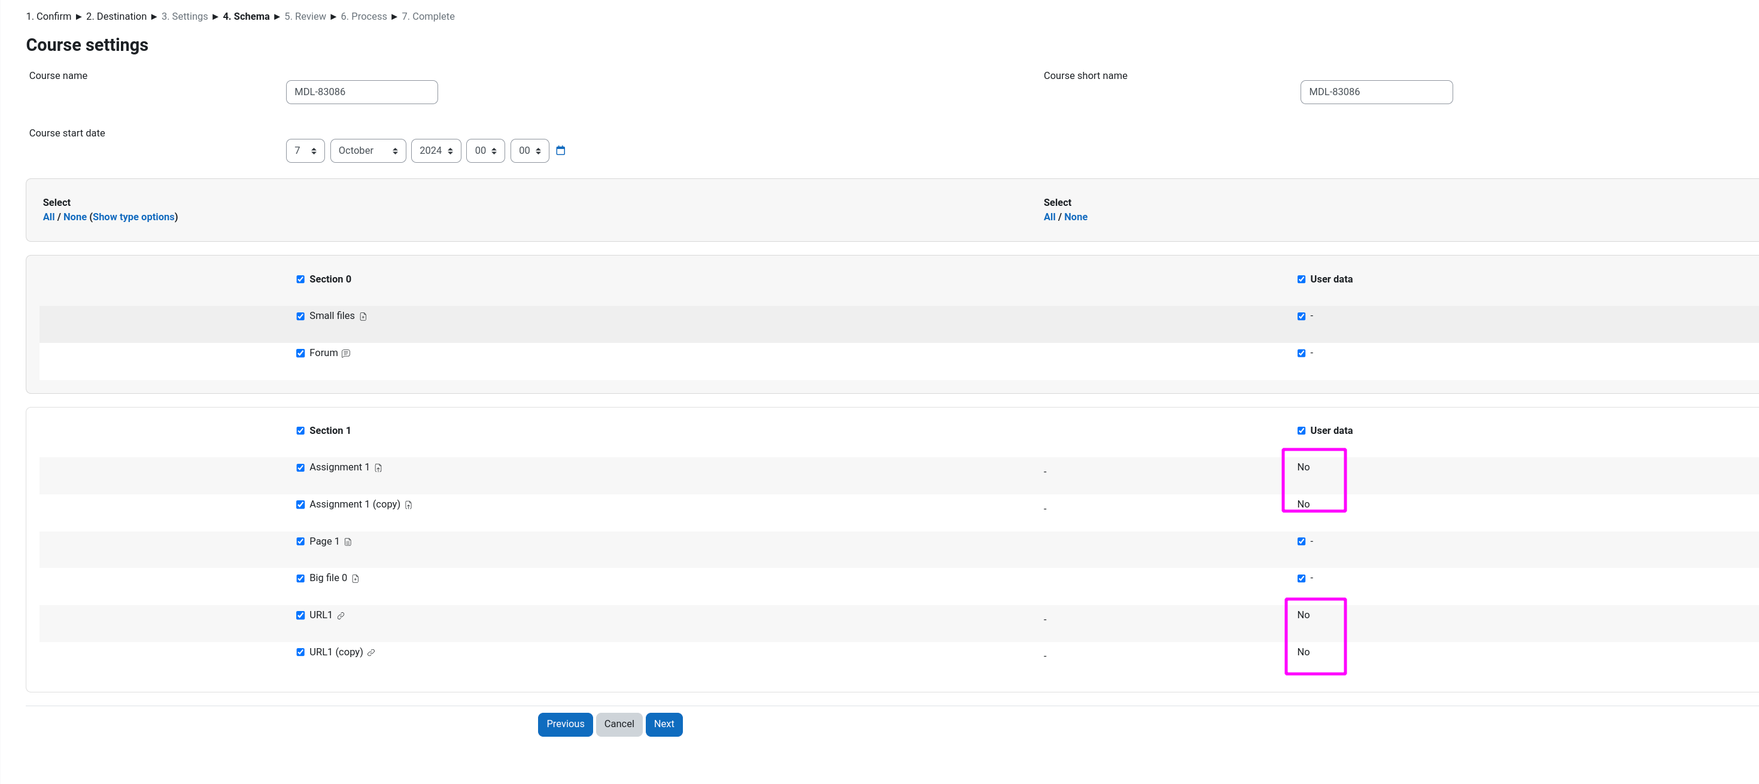Click the Assignment 1 activity icon
Image resolution: width=1759 pixels, height=784 pixels.
point(378,468)
